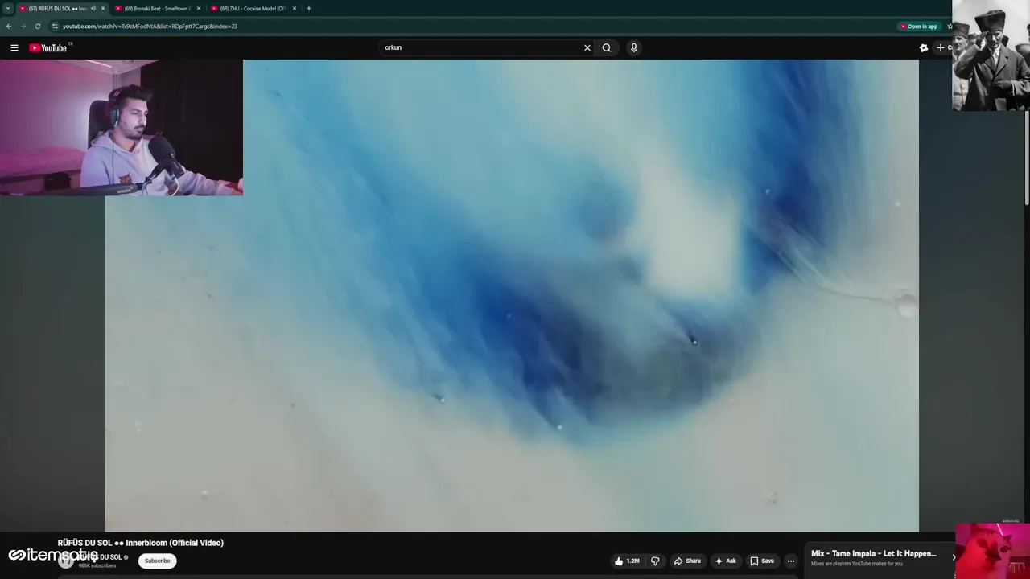Open the tab search dropdown arrow
Screen dimensions: 1030x579
tap(8, 8)
